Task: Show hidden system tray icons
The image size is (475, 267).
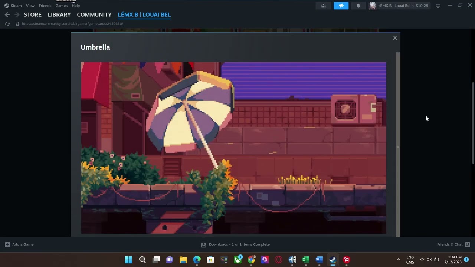Action: coord(399,260)
